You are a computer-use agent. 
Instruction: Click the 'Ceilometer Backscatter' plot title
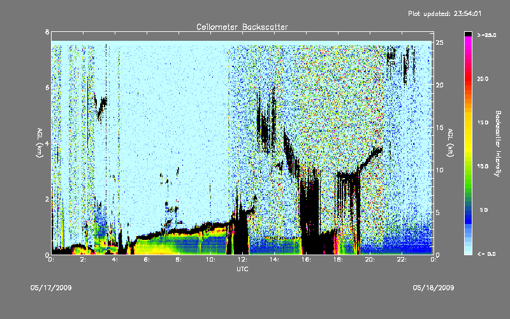[x=242, y=27]
